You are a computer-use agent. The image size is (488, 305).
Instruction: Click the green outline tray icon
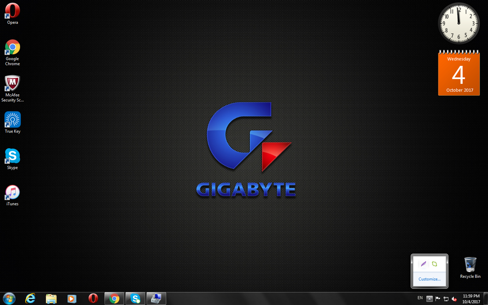(435, 264)
